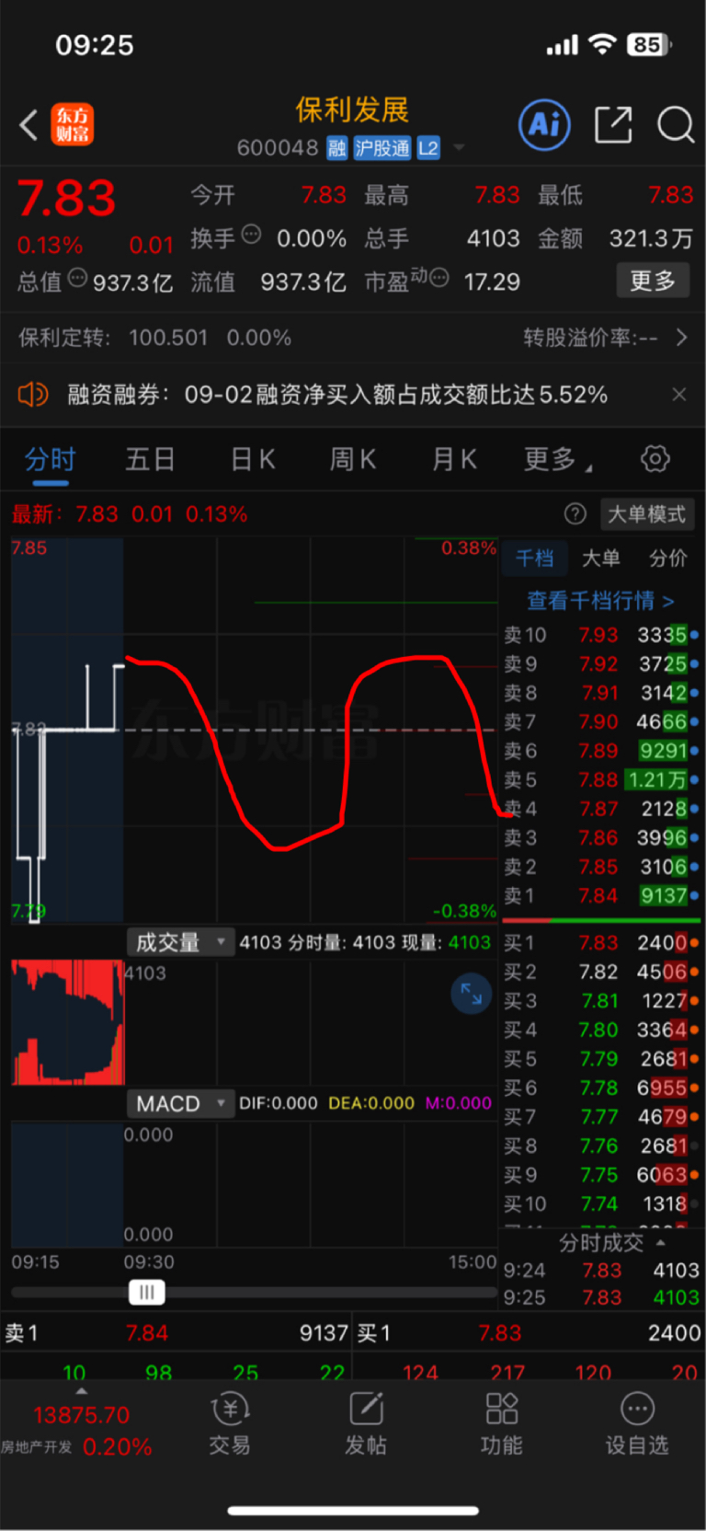Tap the 融 margin badge
The height and width of the screenshot is (1531, 706).
[337, 148]
